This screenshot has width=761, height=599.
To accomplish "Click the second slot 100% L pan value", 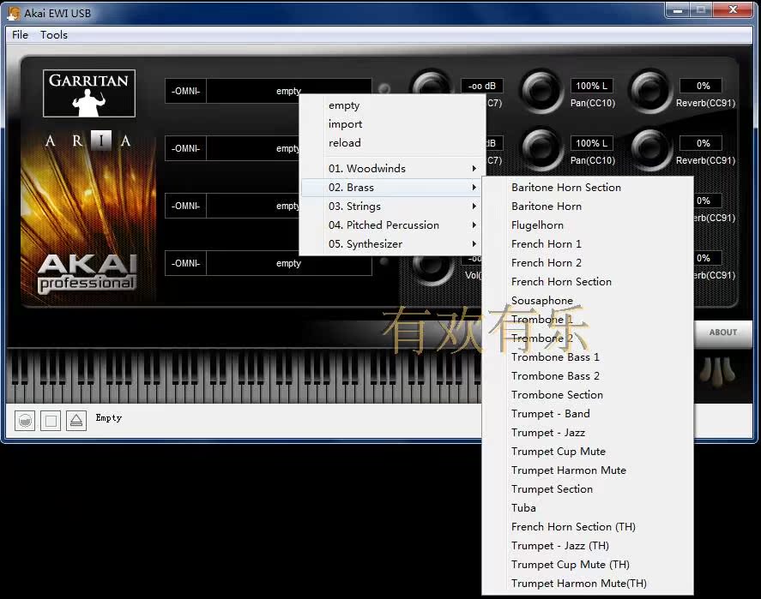I will point(592,143).
